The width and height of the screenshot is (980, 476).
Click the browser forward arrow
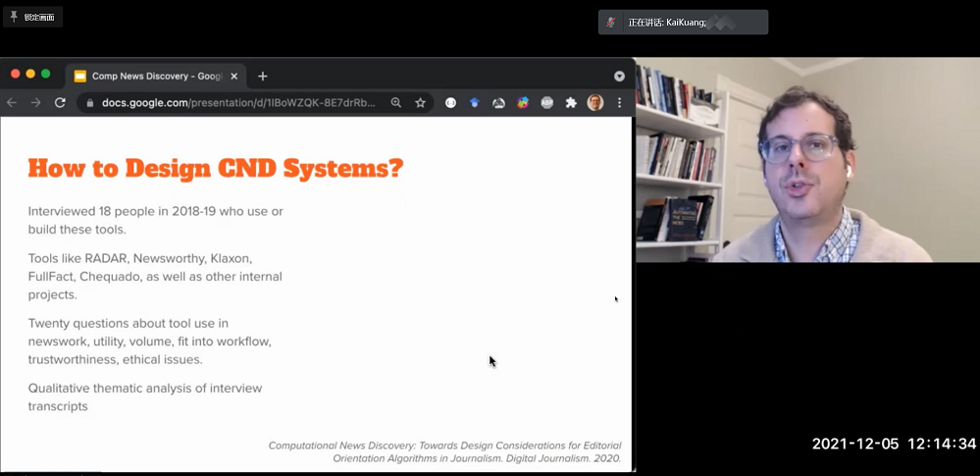click(35, 103)
